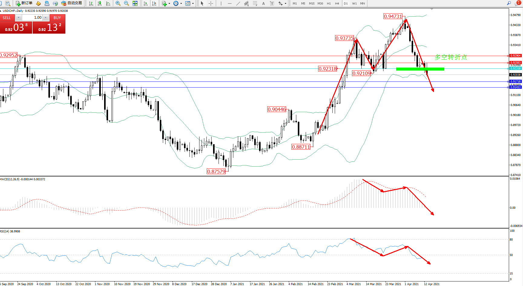Select the Crosshair tool
523x286 pixels.
(211, 3)
